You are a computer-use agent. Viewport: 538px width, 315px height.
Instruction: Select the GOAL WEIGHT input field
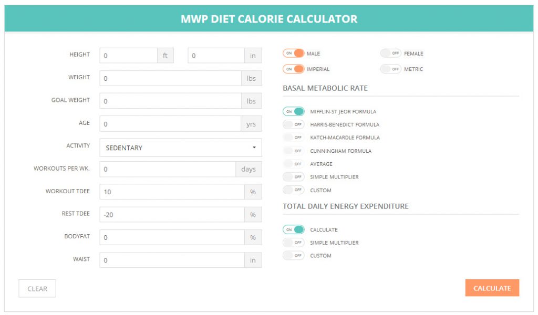(x=170, y=101)
